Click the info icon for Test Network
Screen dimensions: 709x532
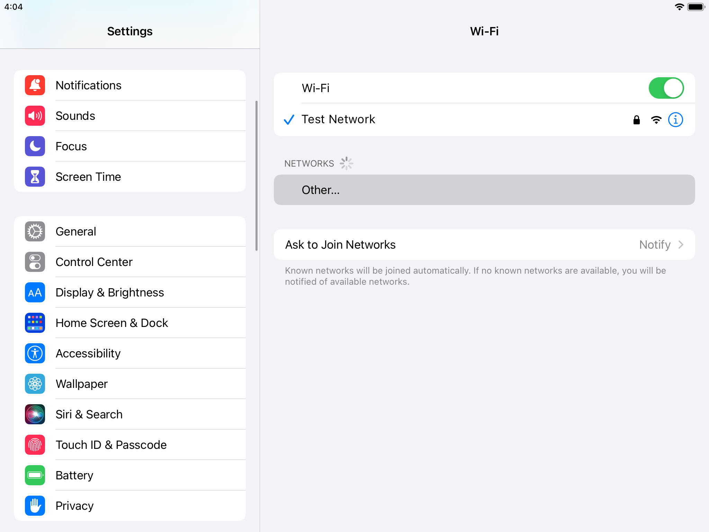tap(675, 120)
